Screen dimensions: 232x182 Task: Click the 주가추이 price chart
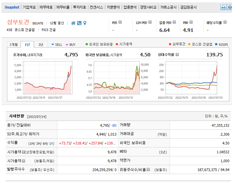tap(48, 78)
